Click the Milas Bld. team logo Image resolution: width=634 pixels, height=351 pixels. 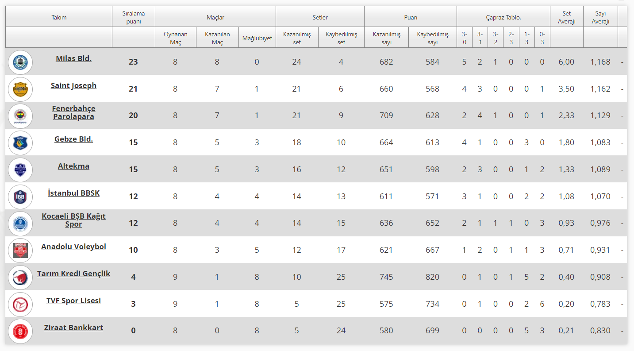click(x=20, y=62)
